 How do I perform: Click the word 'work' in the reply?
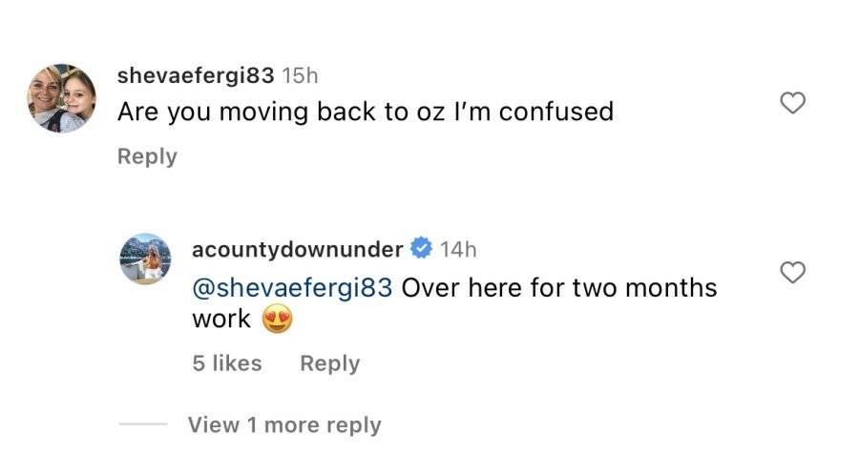tap(221, 319)
